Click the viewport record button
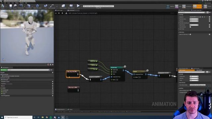Viewport: 212px width, 119px height. click(x=48, y=65)
